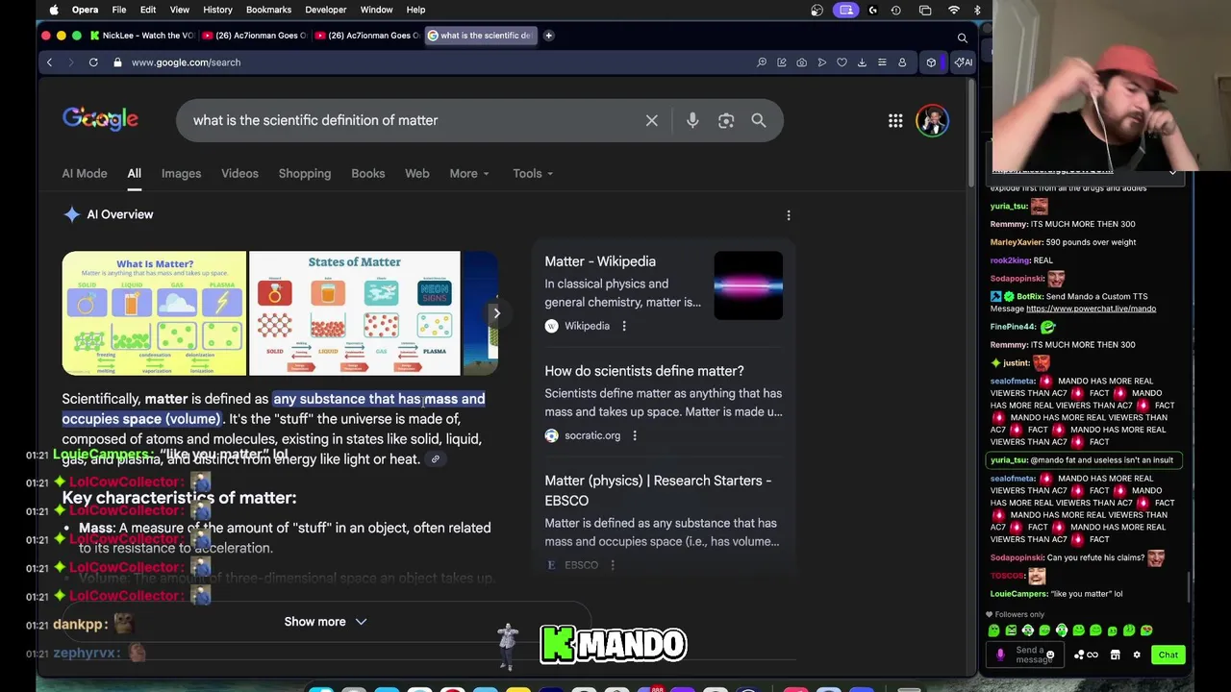Open Opera's find-in-page zoom icon
The image size is (1231, 692).
click(x=762, y=62)
